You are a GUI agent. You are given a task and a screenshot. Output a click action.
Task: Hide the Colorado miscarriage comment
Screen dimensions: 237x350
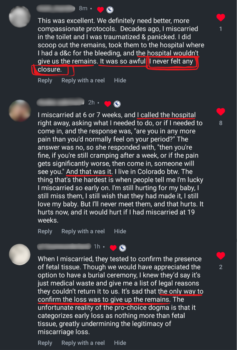click(x=120, y=231)
